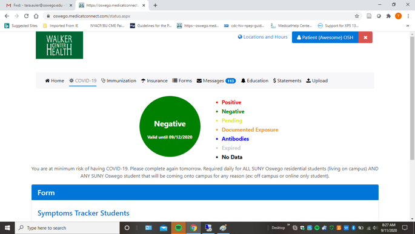Open a new browser tab

point(155,5)
